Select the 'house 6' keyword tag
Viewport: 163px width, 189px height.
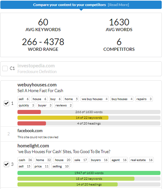point(39,99)
